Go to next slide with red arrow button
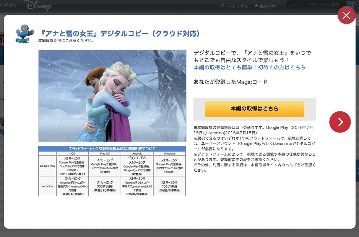Image resolution: width=359 pixels, height=237 pixels. pos(340,122)
